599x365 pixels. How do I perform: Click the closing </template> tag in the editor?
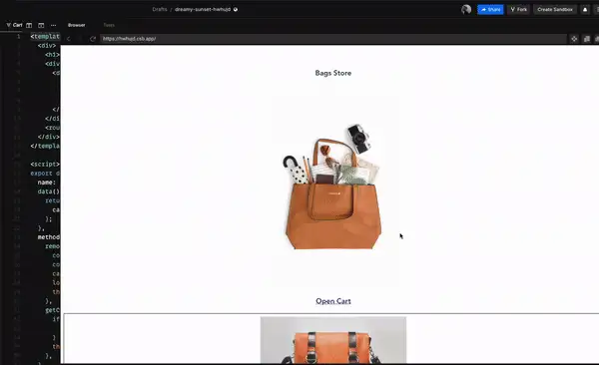pyautogui.click(x=45, y=146)
